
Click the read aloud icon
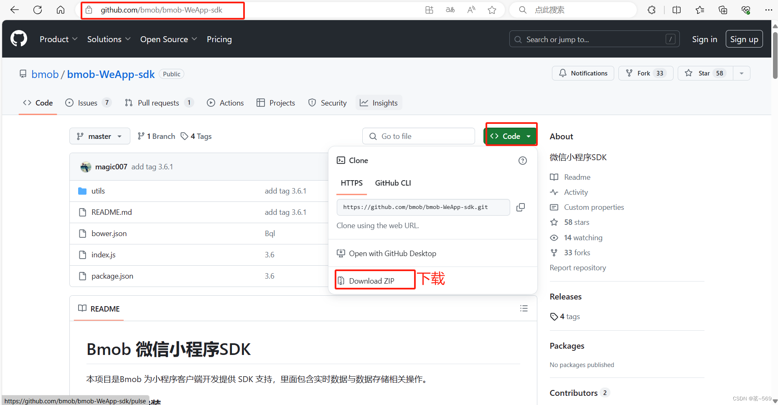click(x=471, y=10)
